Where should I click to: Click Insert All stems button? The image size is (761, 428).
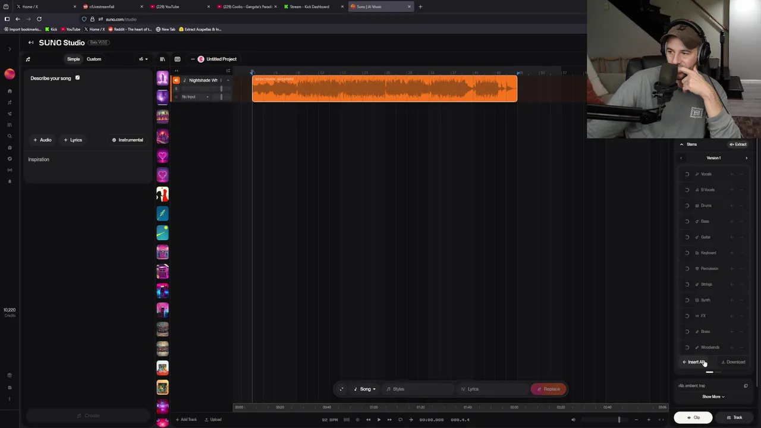coord(694,362)
